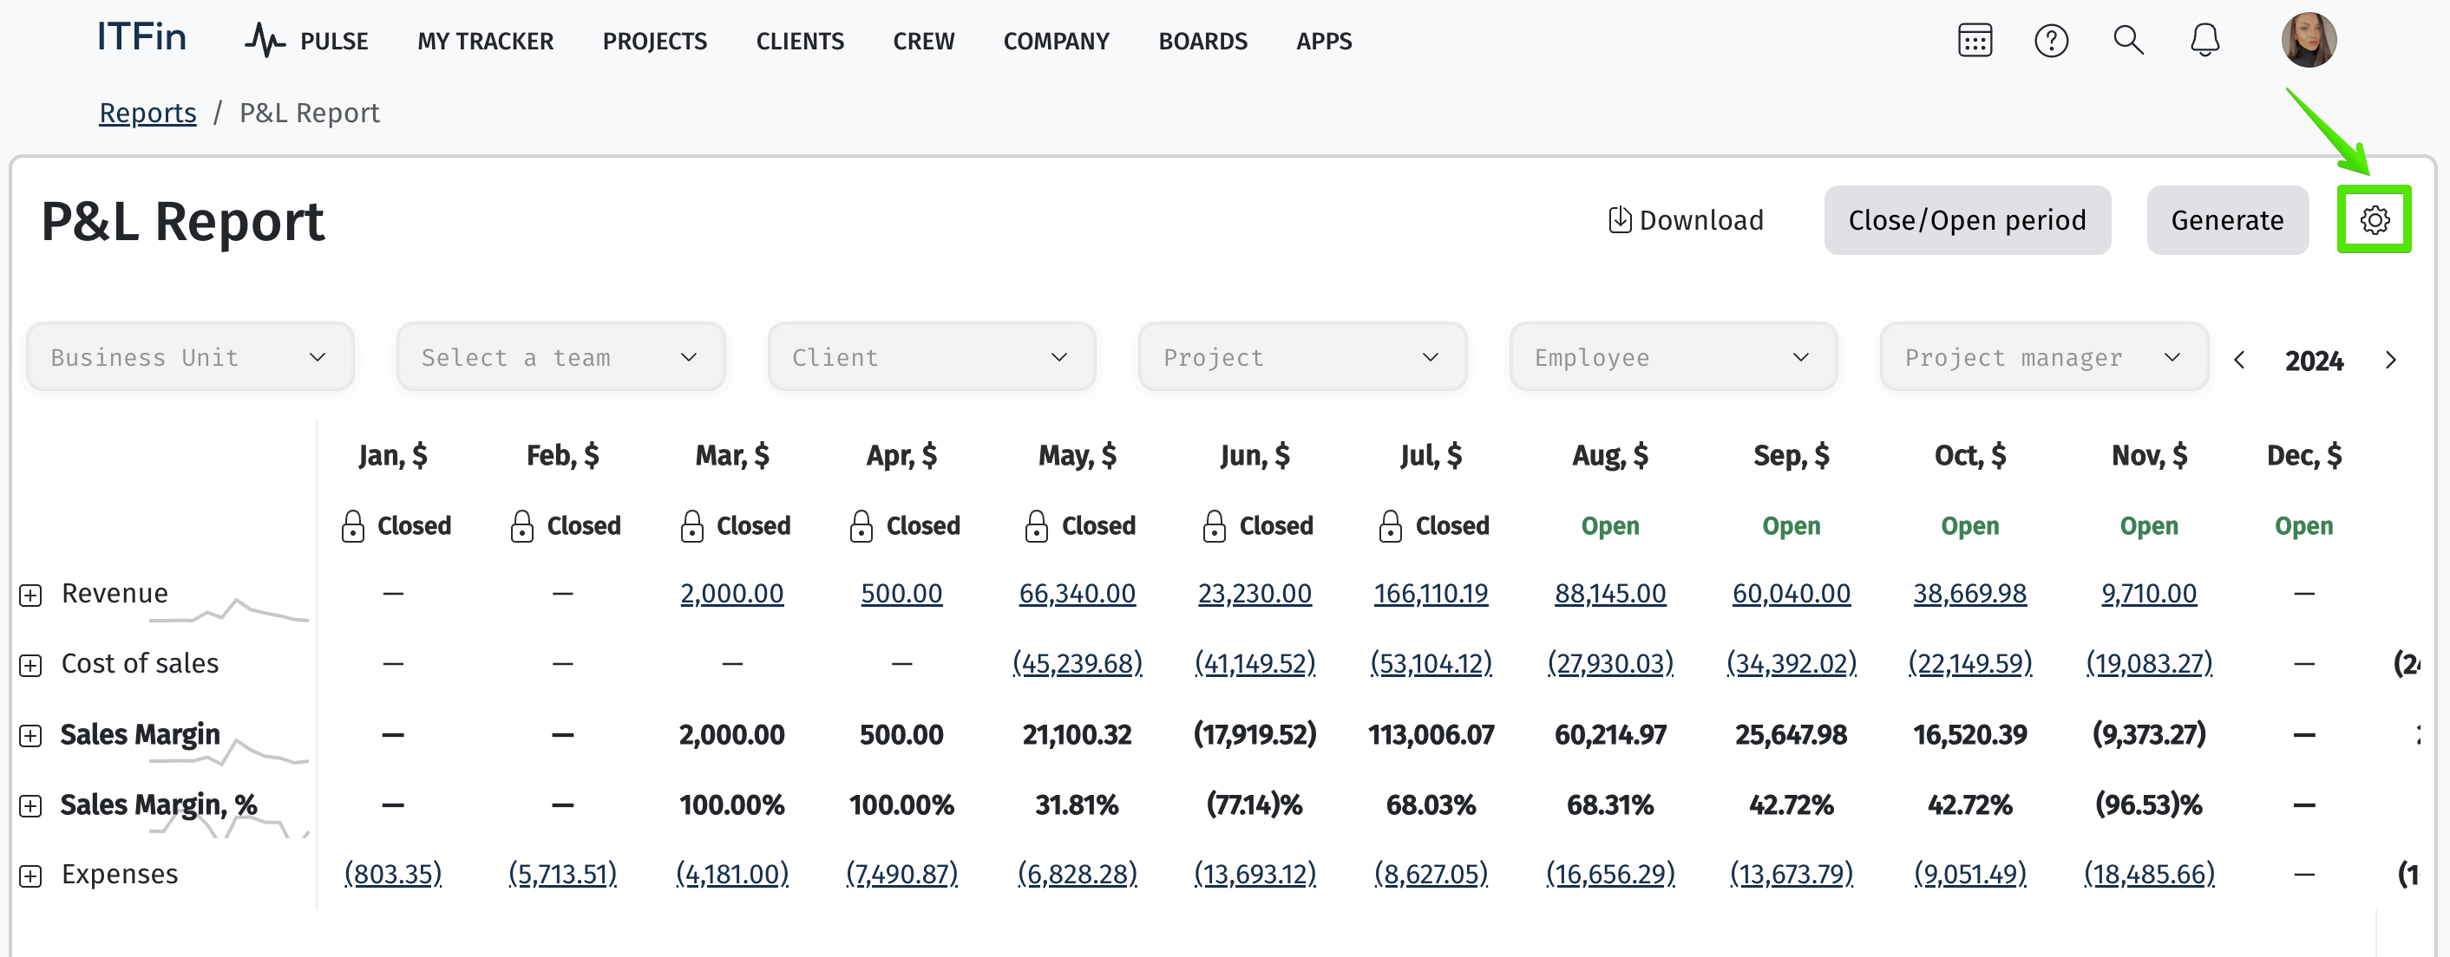Open the notifications bell
The width and height of the screenshot is (2450, 957).
tap(2204, 41)
